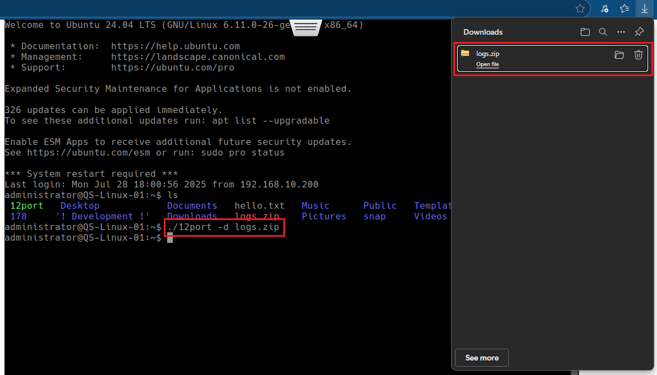Show logs.zip in folder
Image resolution: width=657 pixels, height=375 pixels.
(619, 55)
